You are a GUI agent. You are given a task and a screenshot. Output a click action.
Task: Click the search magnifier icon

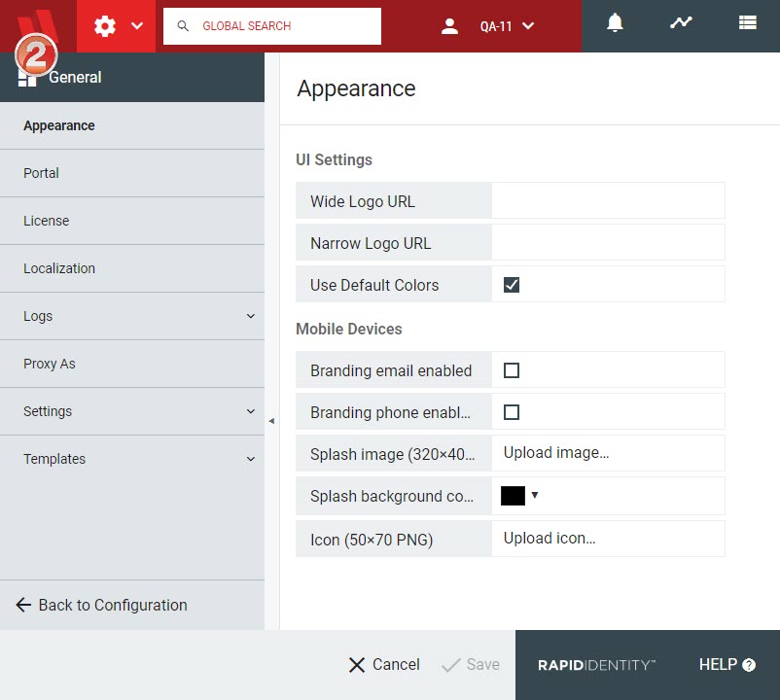pyautogui.click(x=183, y=26)
